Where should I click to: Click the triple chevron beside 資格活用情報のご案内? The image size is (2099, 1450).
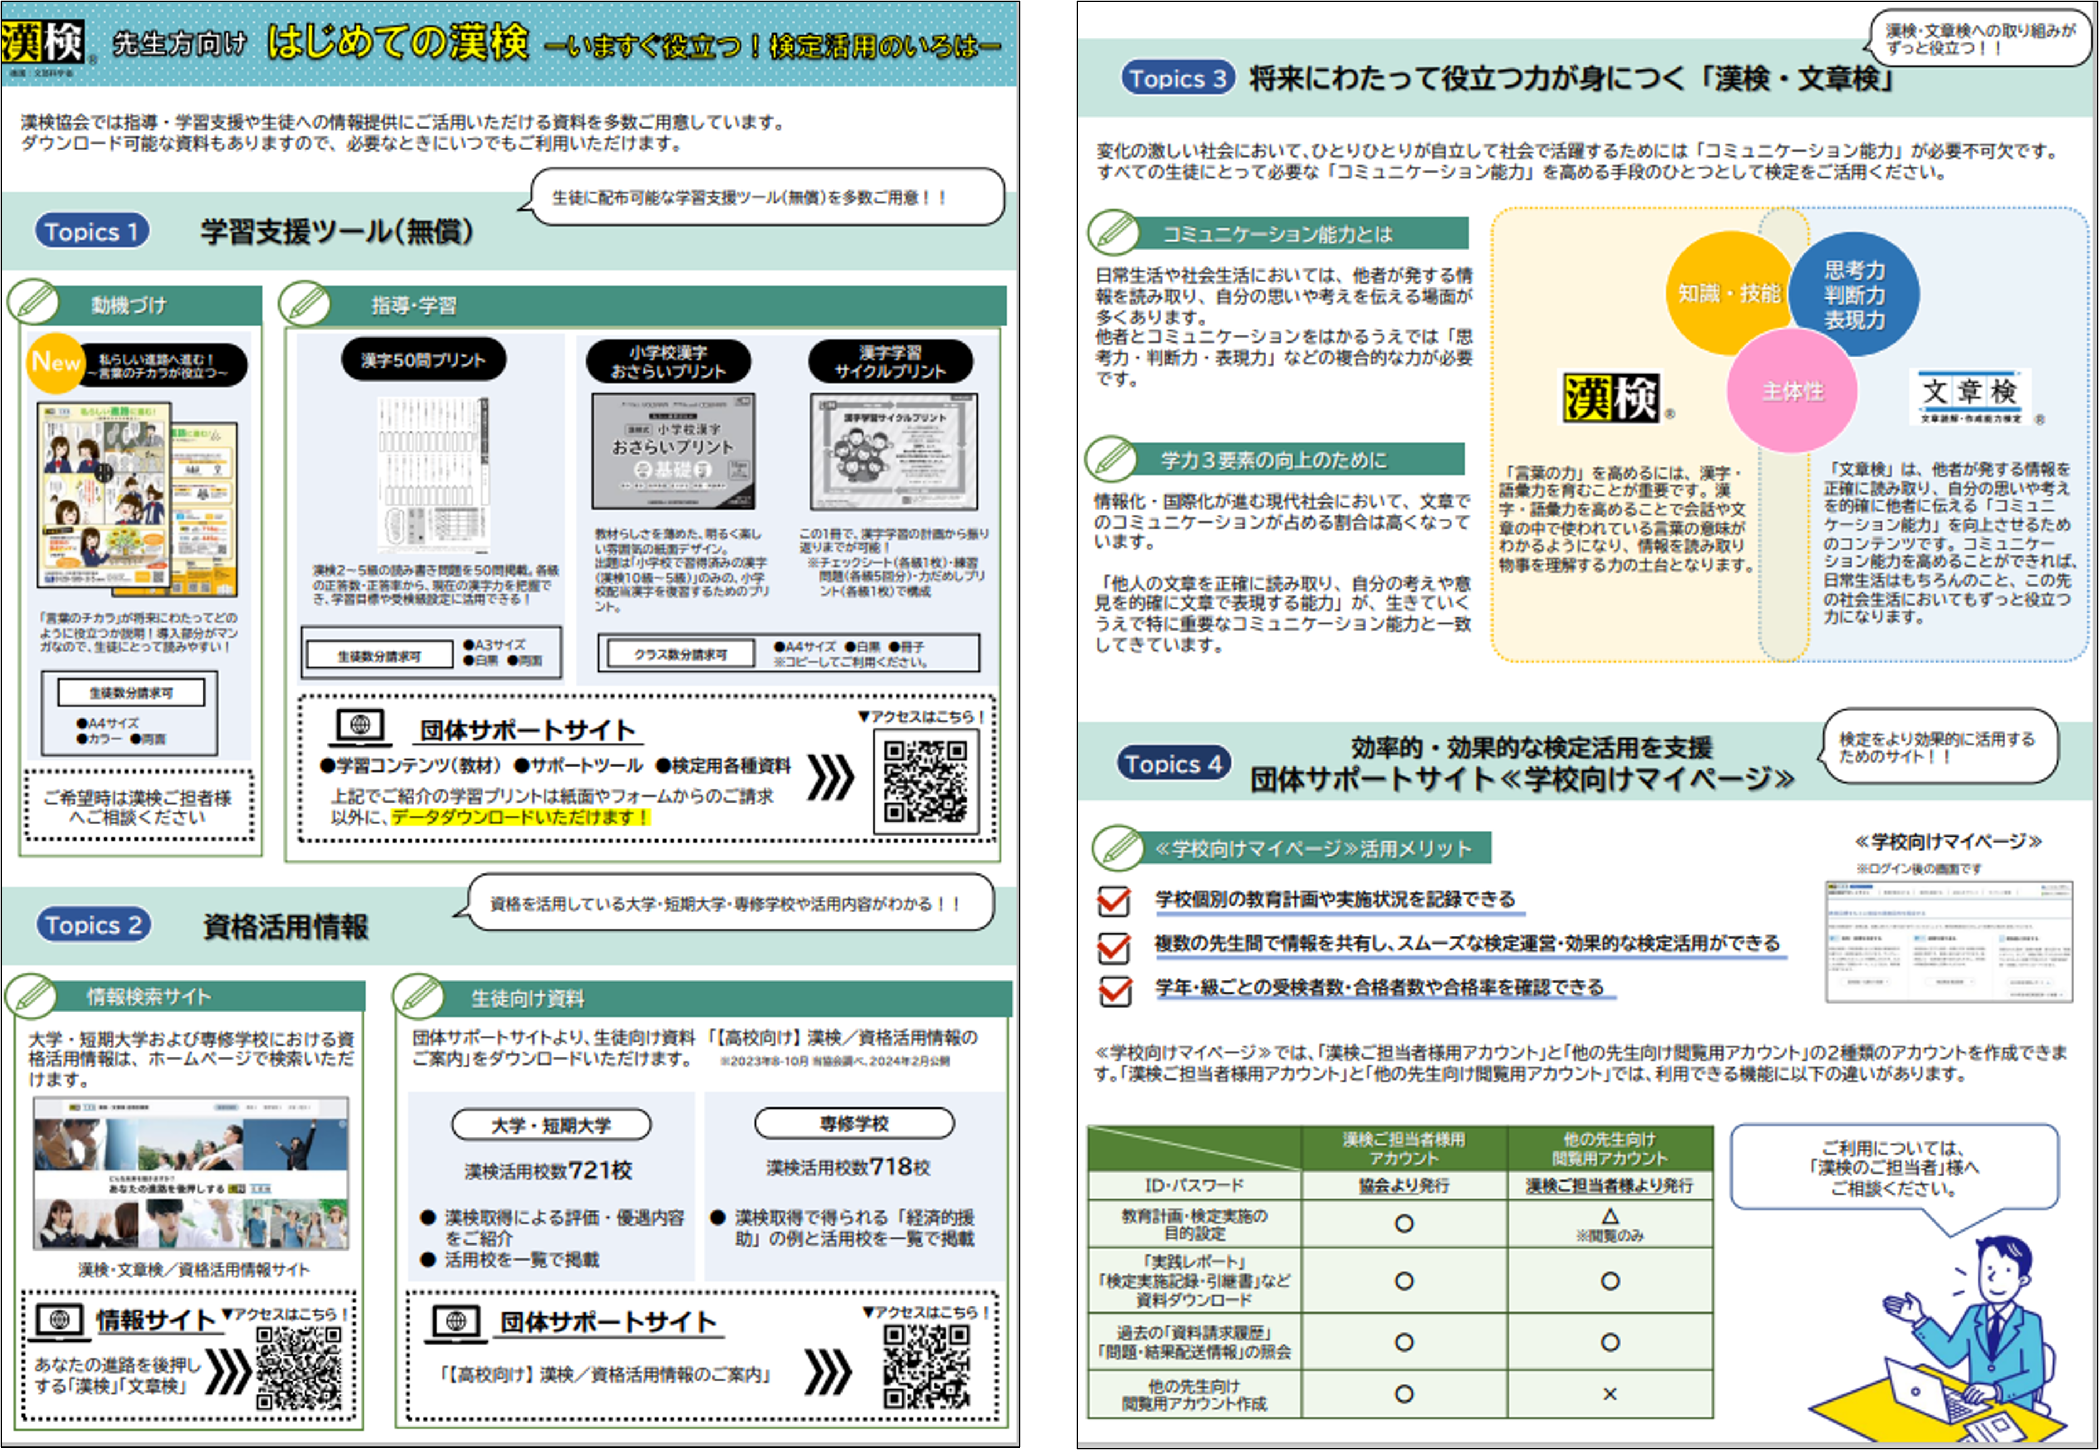(x=828, y=1371)
